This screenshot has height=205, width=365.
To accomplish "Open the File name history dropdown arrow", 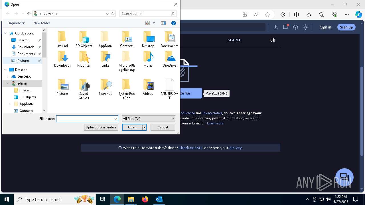I will [116, 119].
